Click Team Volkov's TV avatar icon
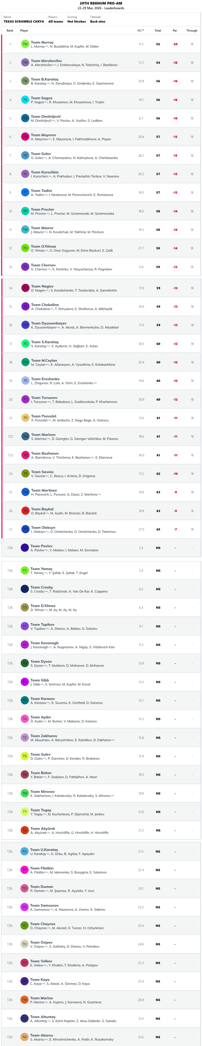The image size is (202, 1046). tap(25, 963)
